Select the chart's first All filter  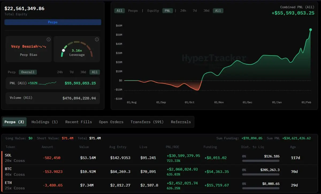[120, 11]
